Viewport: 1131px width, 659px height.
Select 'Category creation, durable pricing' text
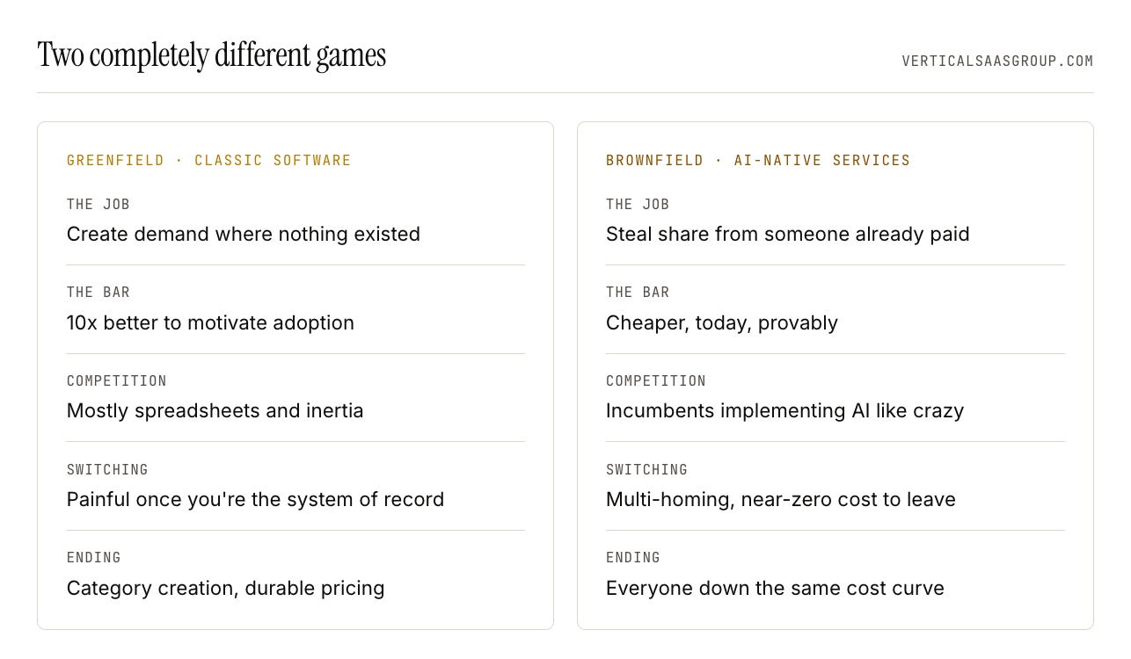[x=226, y=588]
